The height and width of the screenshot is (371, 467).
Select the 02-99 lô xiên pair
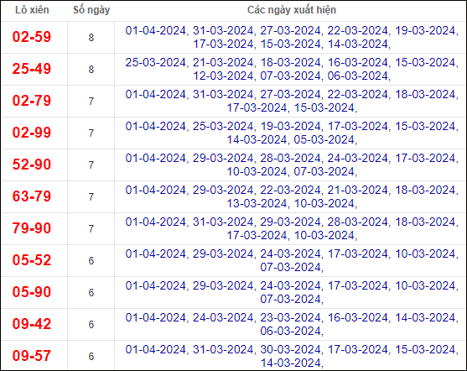(x=32, y=133)
